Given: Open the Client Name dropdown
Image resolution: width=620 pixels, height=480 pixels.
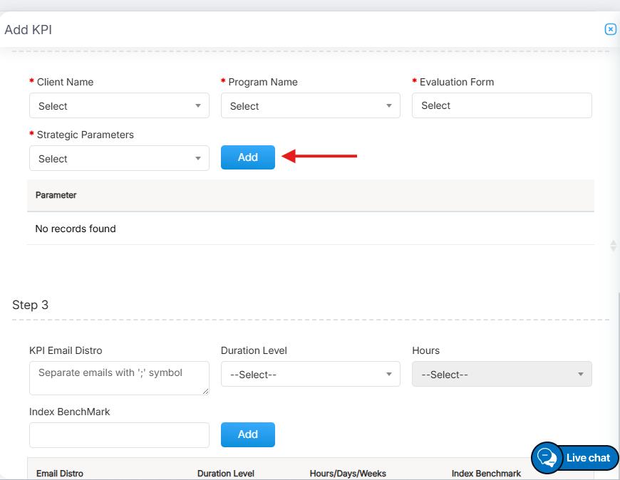Looking at the screenshot, I should 119,106.
